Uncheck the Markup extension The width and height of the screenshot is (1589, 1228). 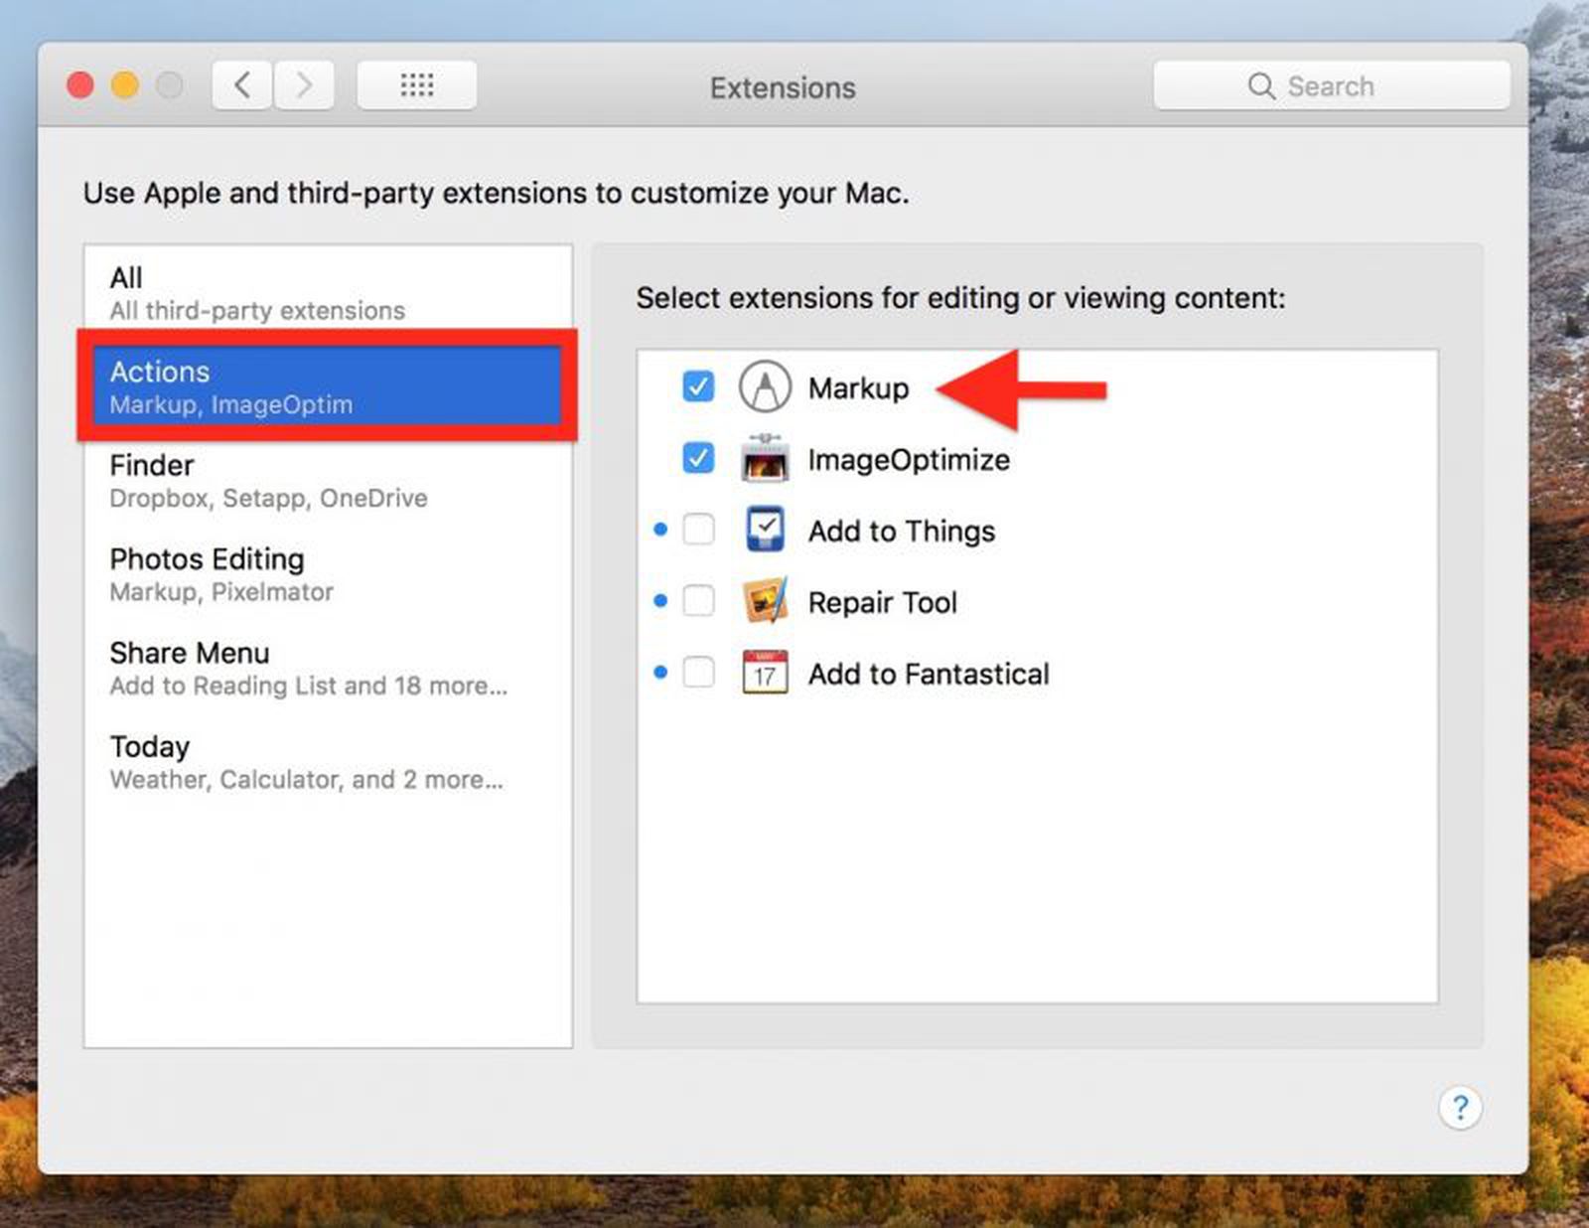point(698,387)
